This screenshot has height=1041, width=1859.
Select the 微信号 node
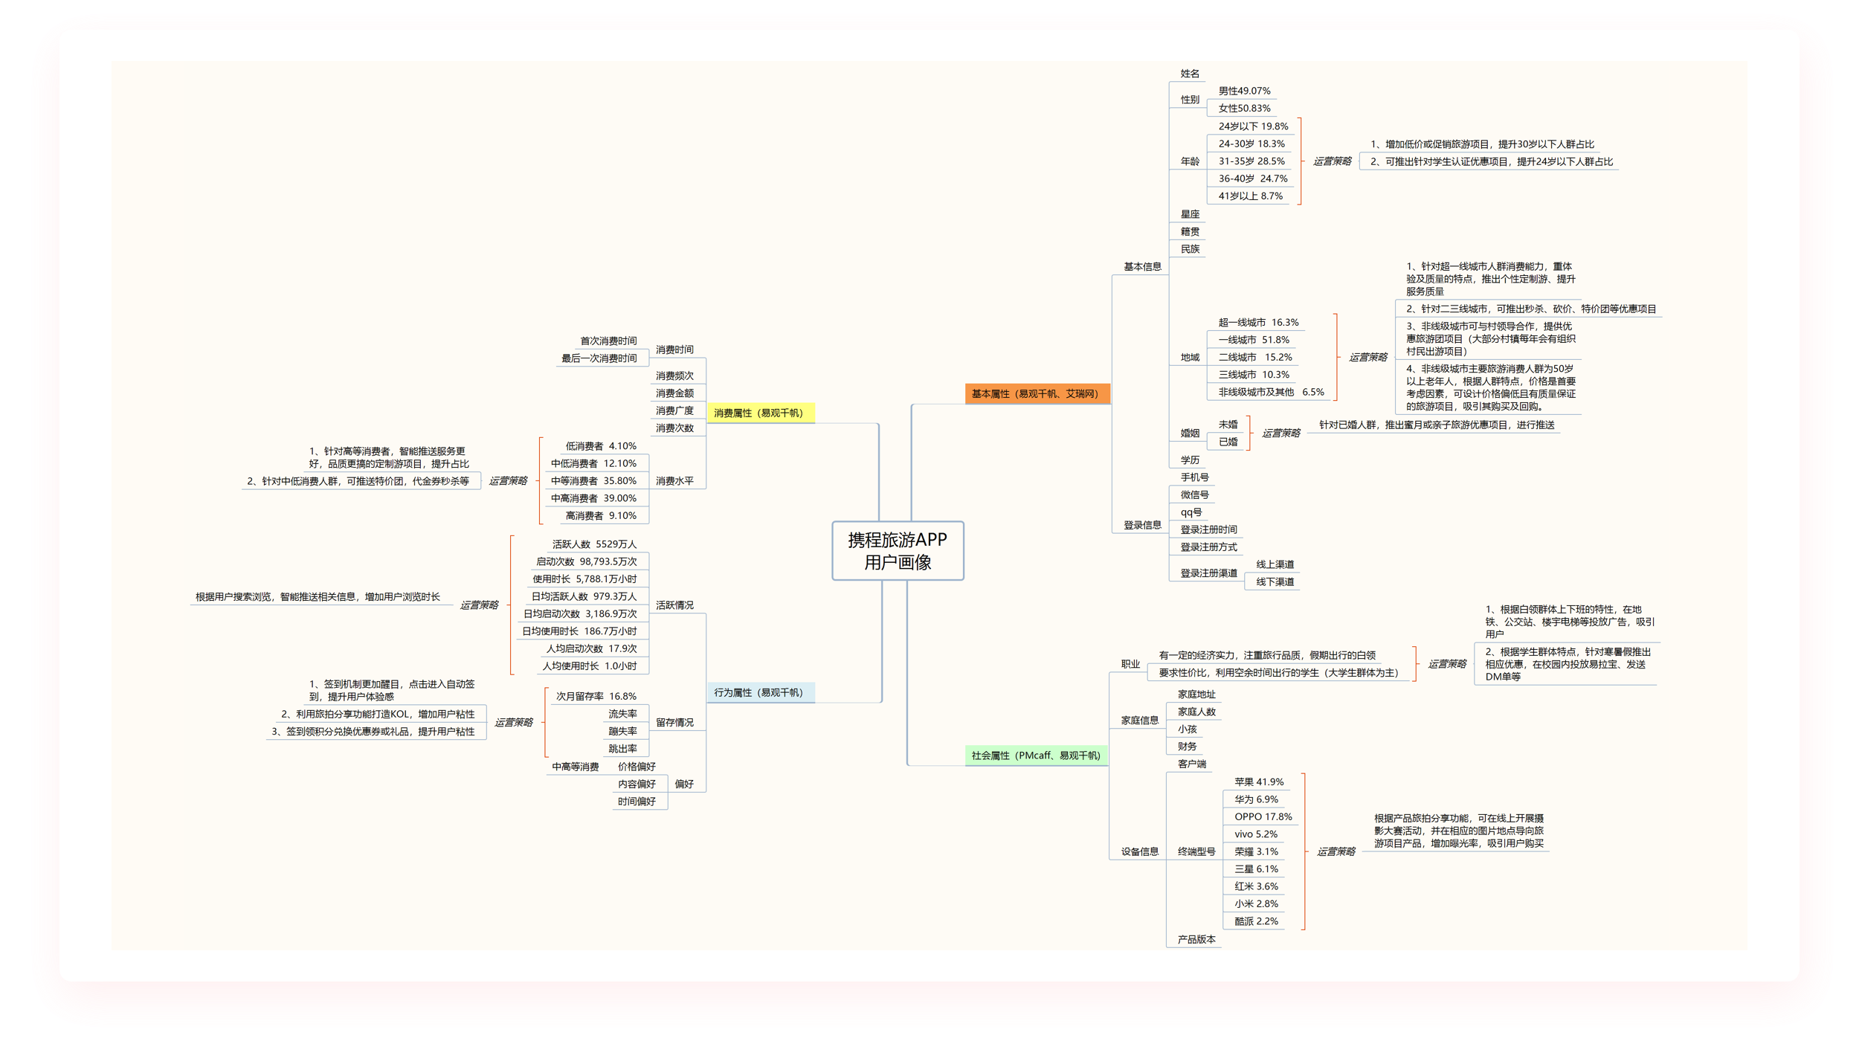(x=1194, y=494)
